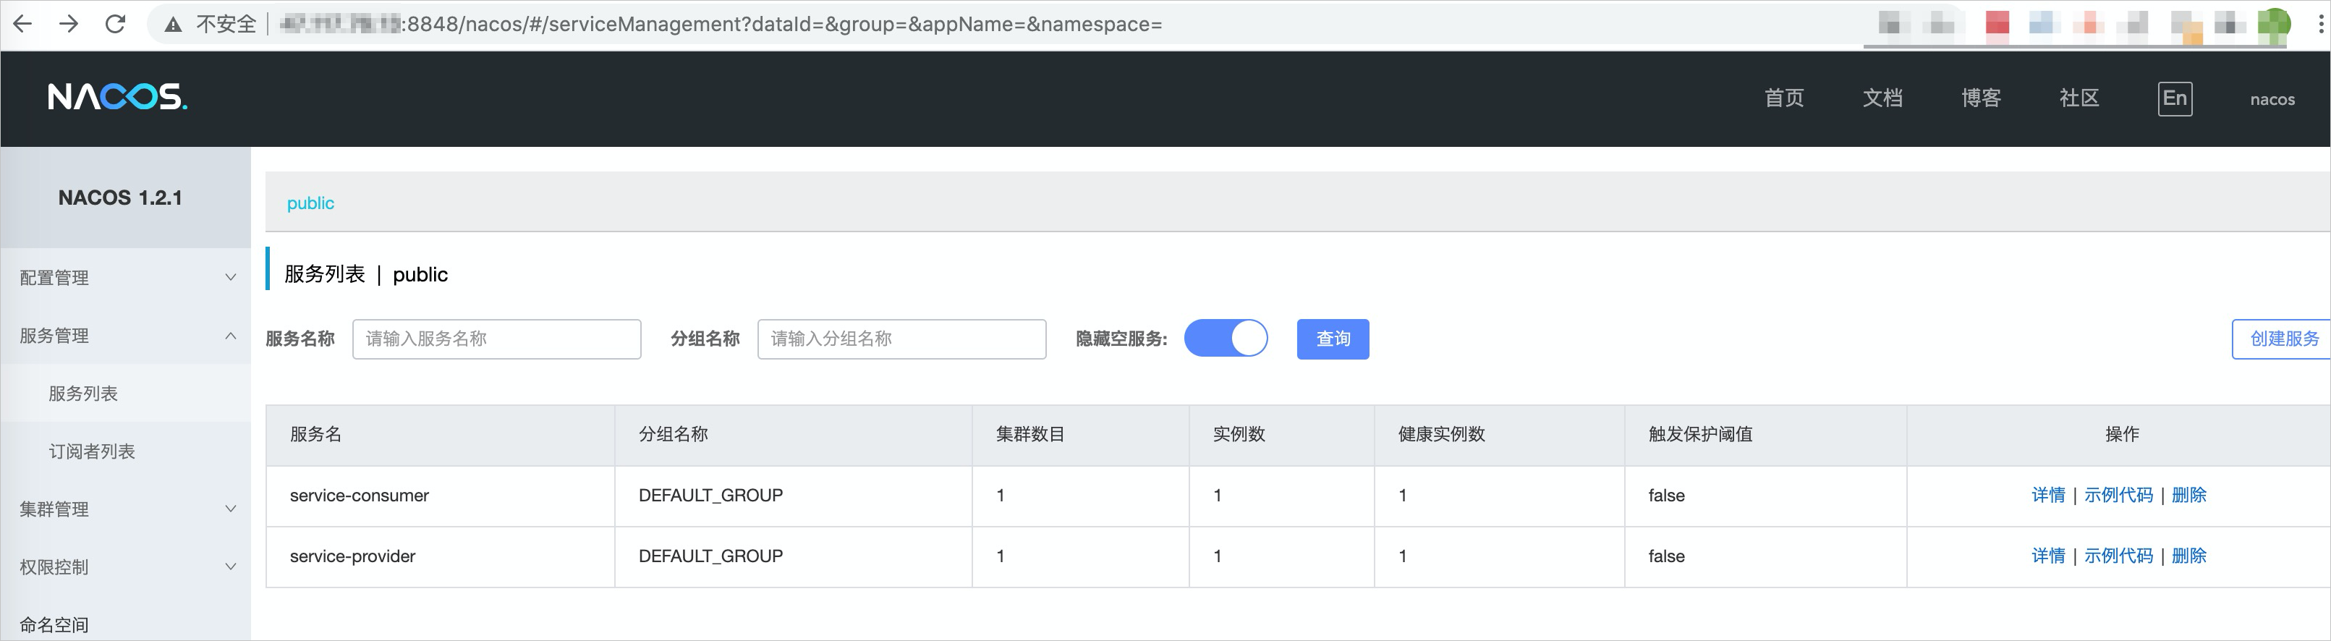Collapse the 服务管理 menu chevron

[231, 335]
